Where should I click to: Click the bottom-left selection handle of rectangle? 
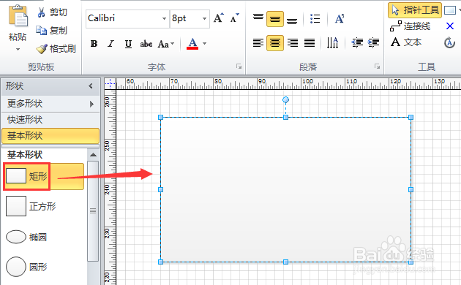coord(160,262)
